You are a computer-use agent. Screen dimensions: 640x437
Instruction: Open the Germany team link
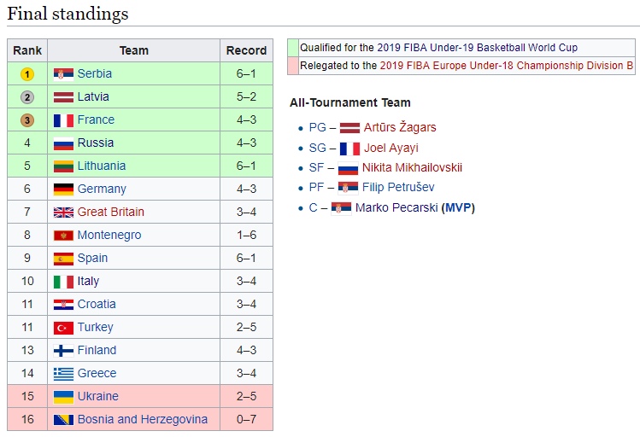[102, 189]
